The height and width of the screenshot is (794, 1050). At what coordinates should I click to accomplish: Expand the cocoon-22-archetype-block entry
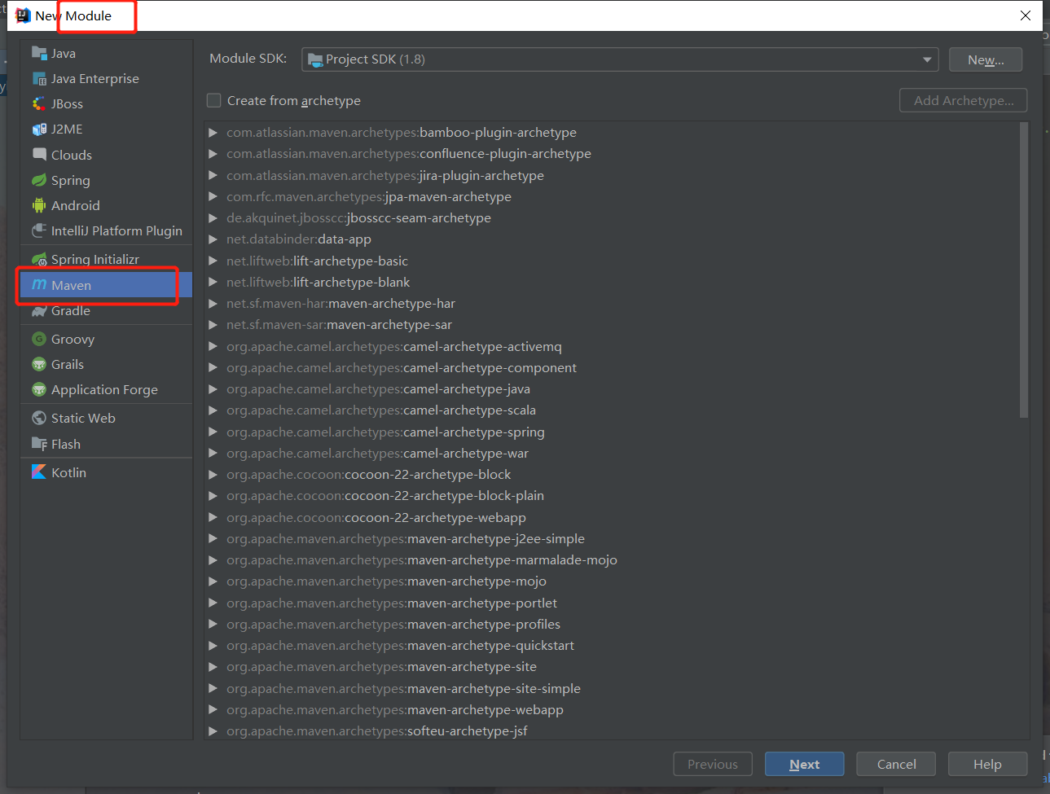pos(213,474)
